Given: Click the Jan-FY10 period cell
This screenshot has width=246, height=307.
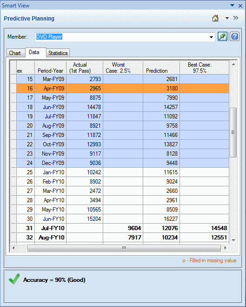Looking at the screenshot, I should click(50, 172).
